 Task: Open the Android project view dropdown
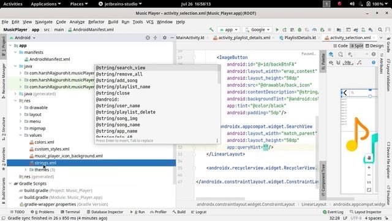click(22, 37)
